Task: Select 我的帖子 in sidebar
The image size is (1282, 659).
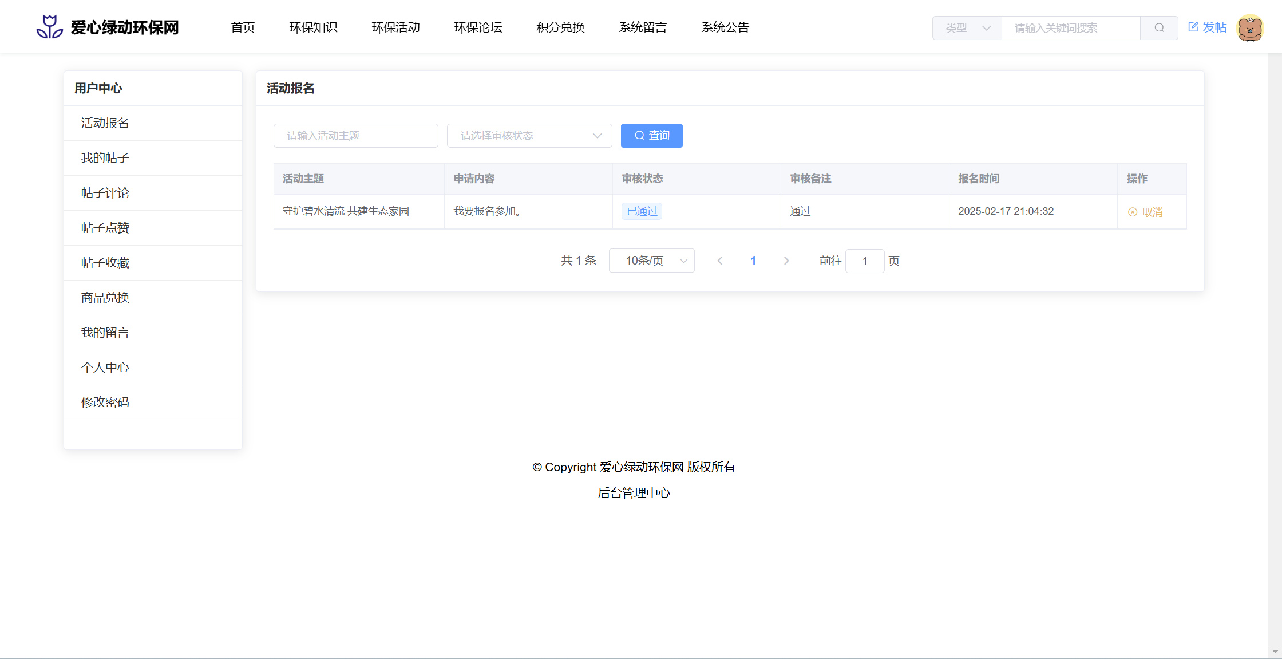Action: tap(105, 158)
